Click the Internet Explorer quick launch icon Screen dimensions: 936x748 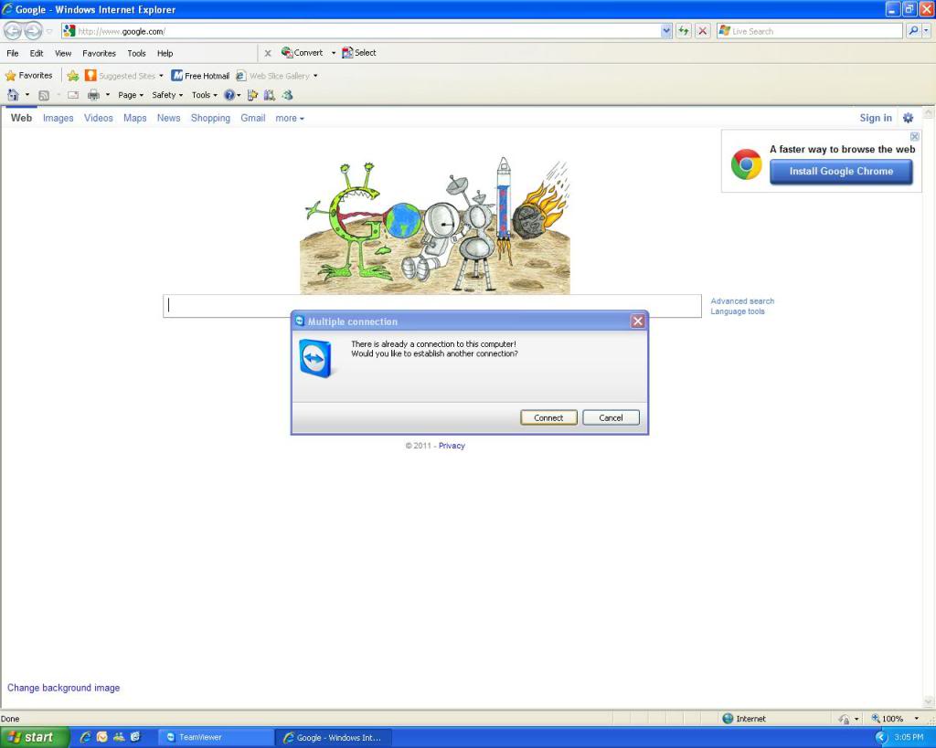(85, 737)
